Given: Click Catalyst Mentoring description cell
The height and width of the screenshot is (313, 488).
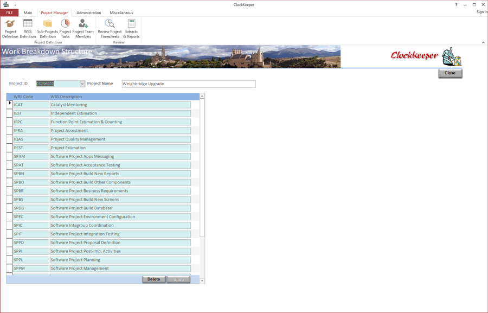Looking at the screenshot, I should click(120, 105).
